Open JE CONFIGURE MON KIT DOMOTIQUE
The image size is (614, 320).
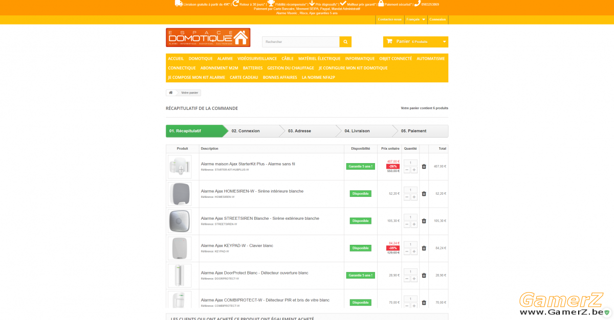point(353,68)
